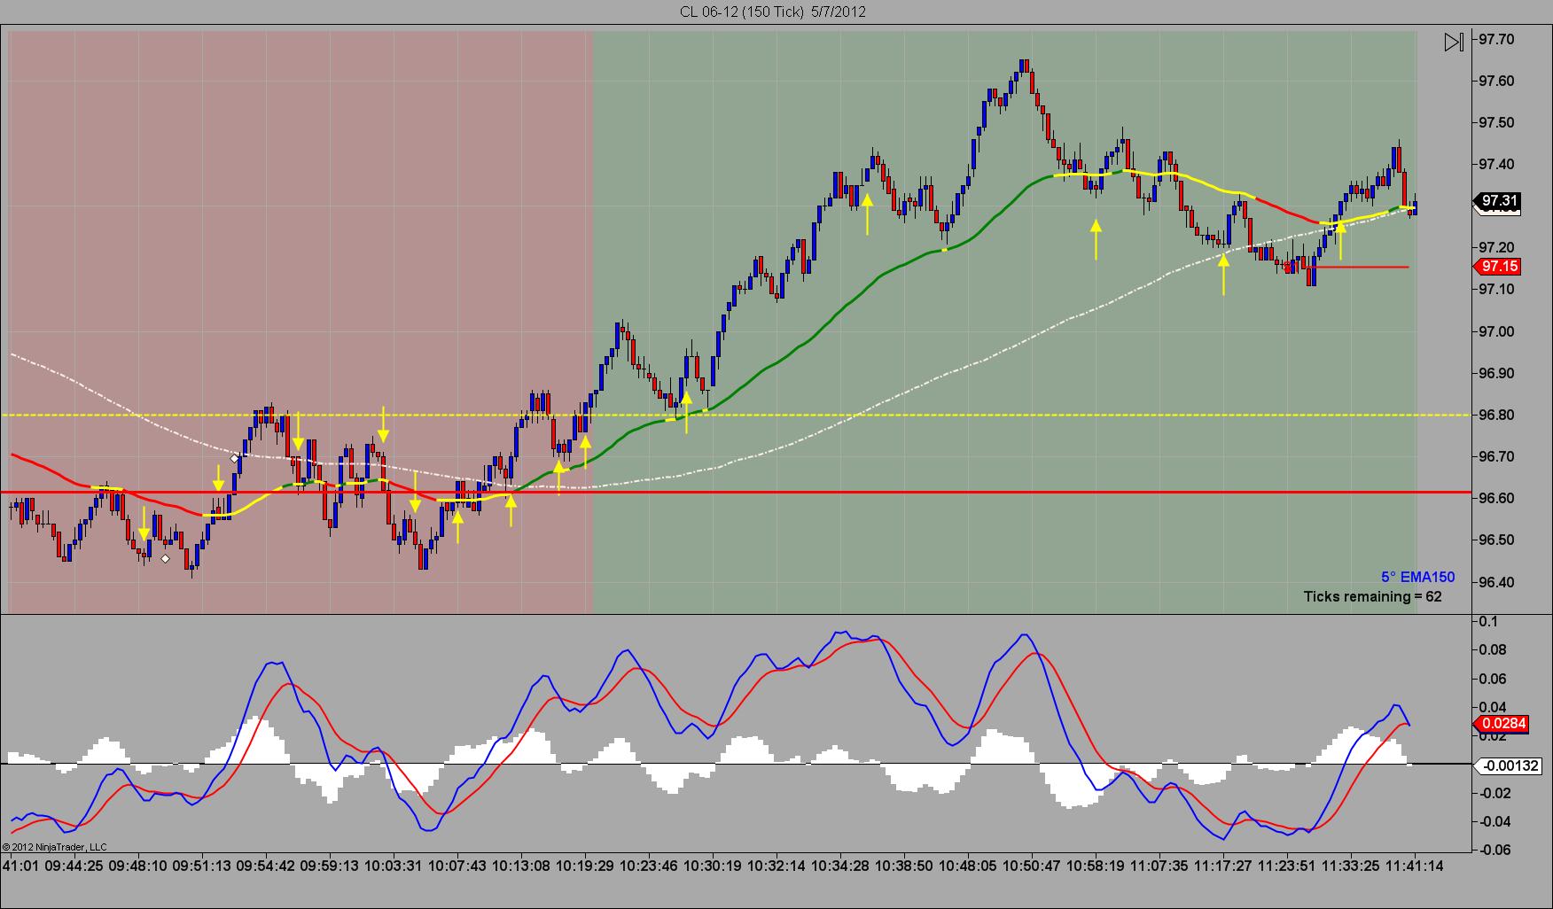
Task: Click the 10:38:50 time axis label
Action: click(x=904, y=865)
